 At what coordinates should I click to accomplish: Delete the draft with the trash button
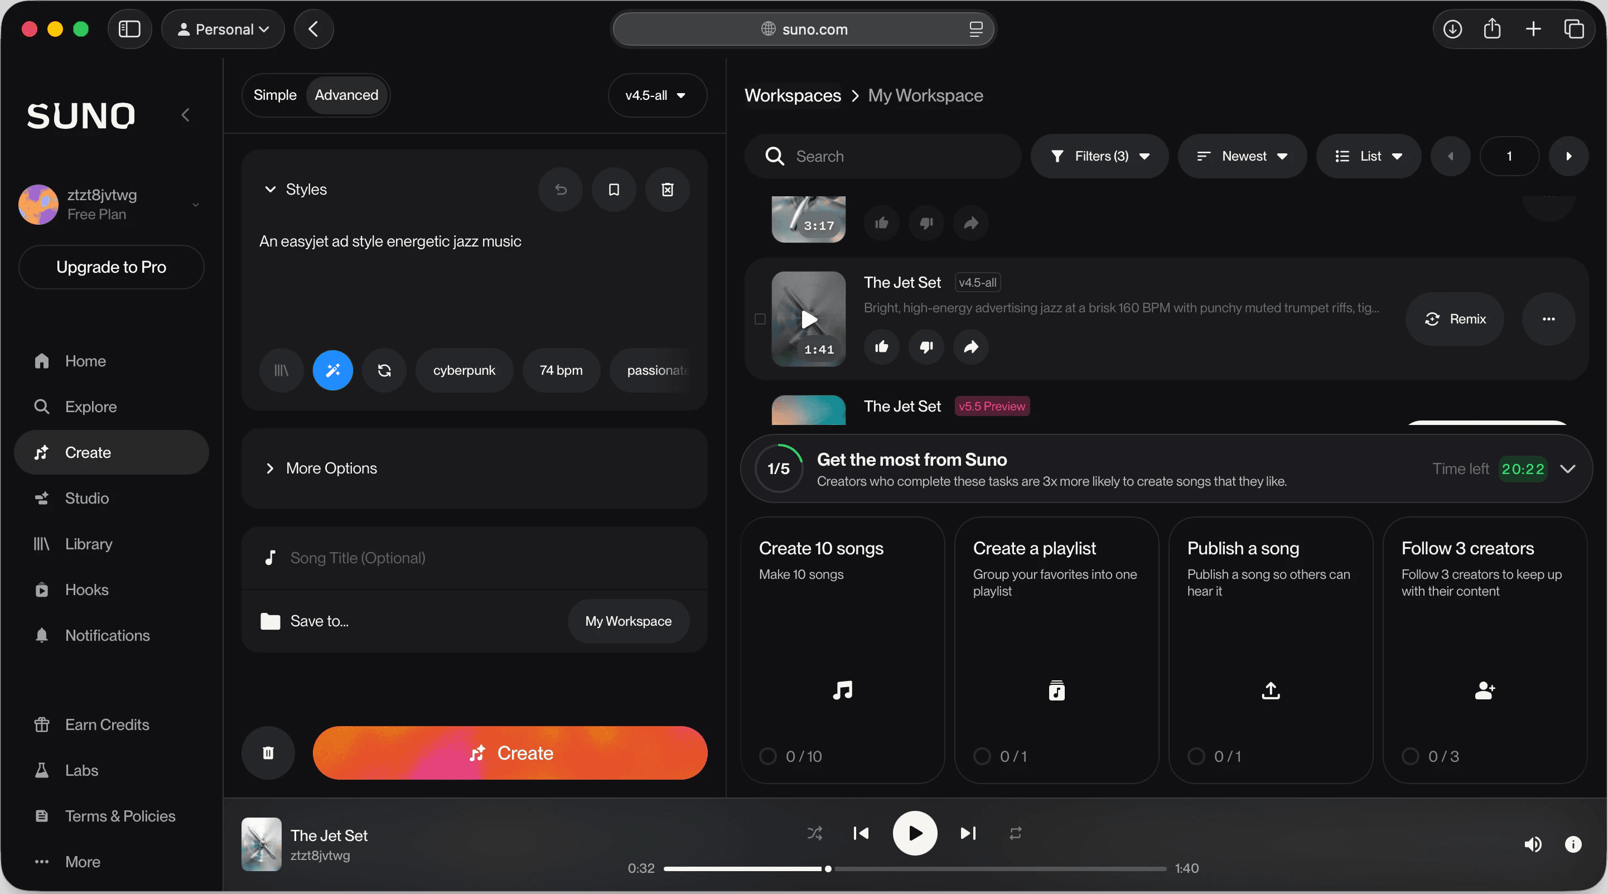268,753
